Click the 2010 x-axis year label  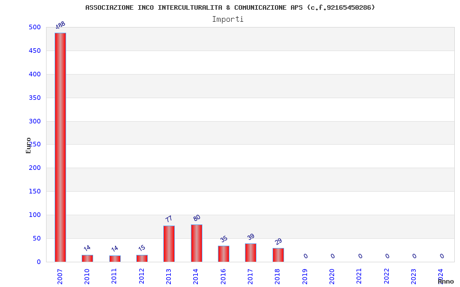tap(87, 277)
